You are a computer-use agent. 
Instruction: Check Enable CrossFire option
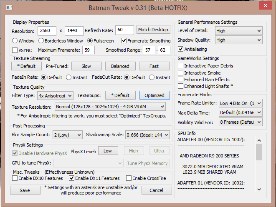(x=129, y=178)
